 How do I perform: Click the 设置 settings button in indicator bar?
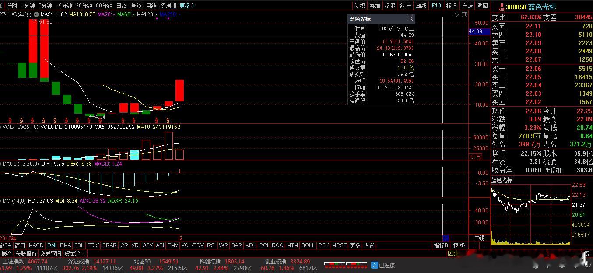coord(369,245)
